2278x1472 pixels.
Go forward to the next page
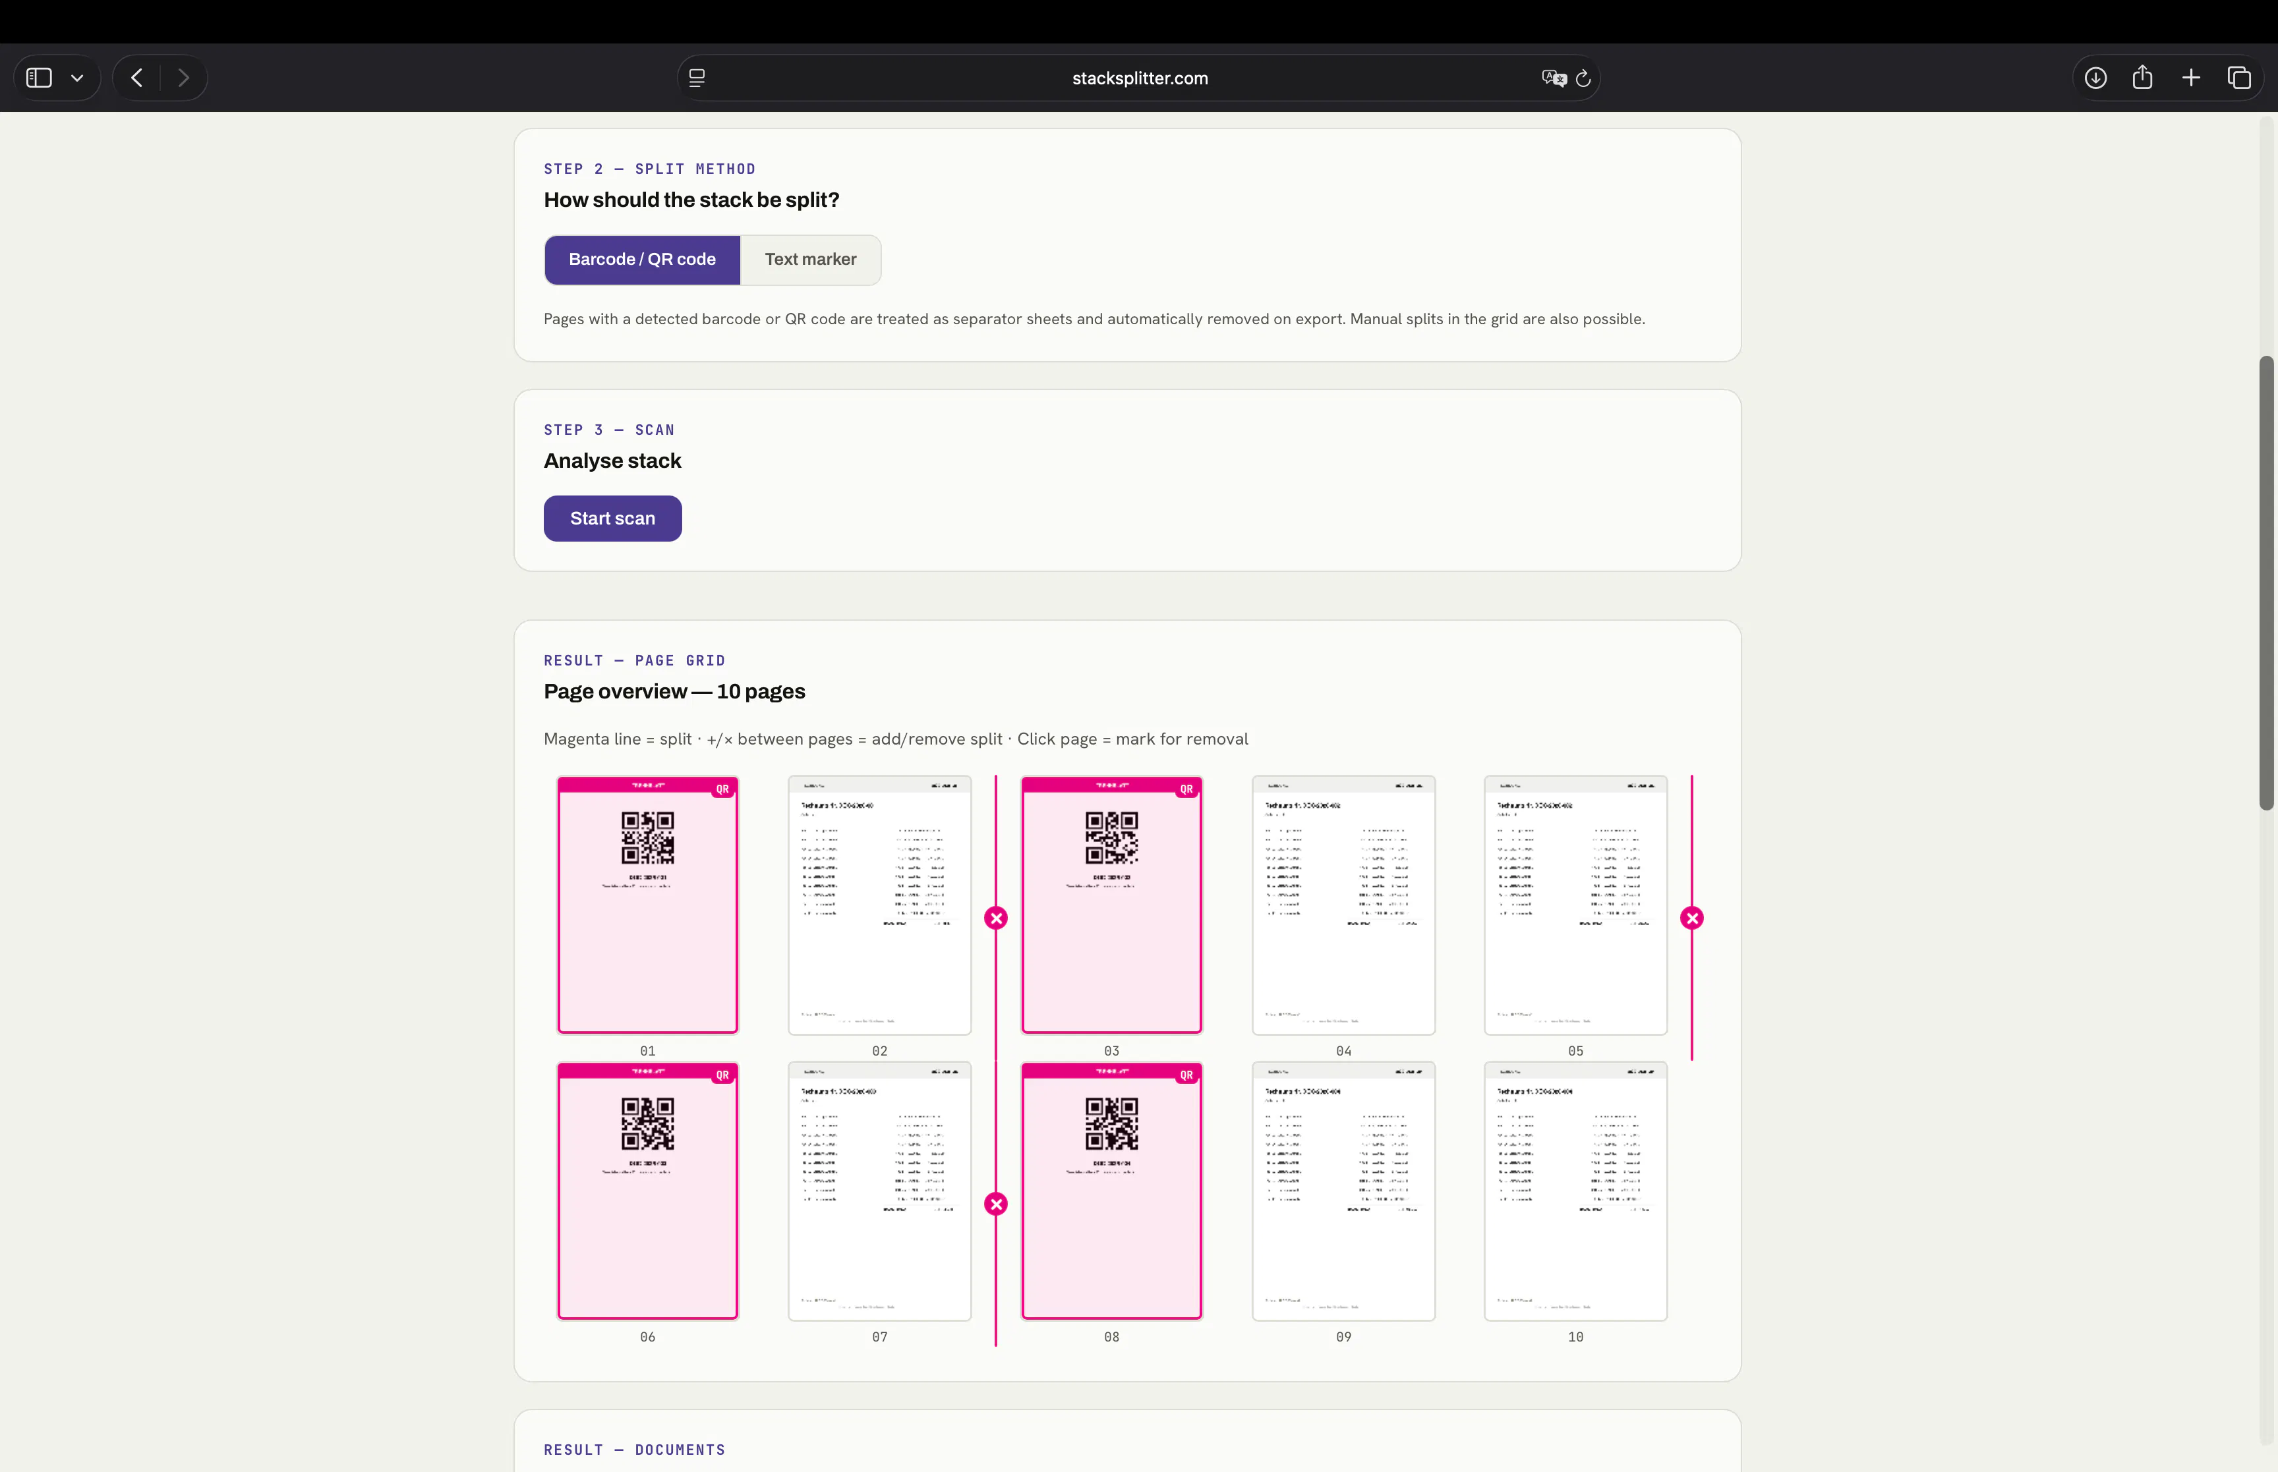(183, 78)
